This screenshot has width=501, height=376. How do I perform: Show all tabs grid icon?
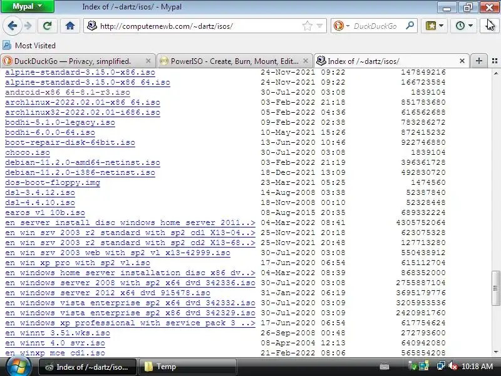[495, 61]
